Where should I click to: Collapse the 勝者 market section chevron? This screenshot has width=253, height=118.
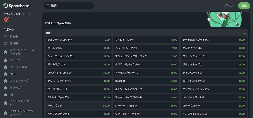coord(245,33)
